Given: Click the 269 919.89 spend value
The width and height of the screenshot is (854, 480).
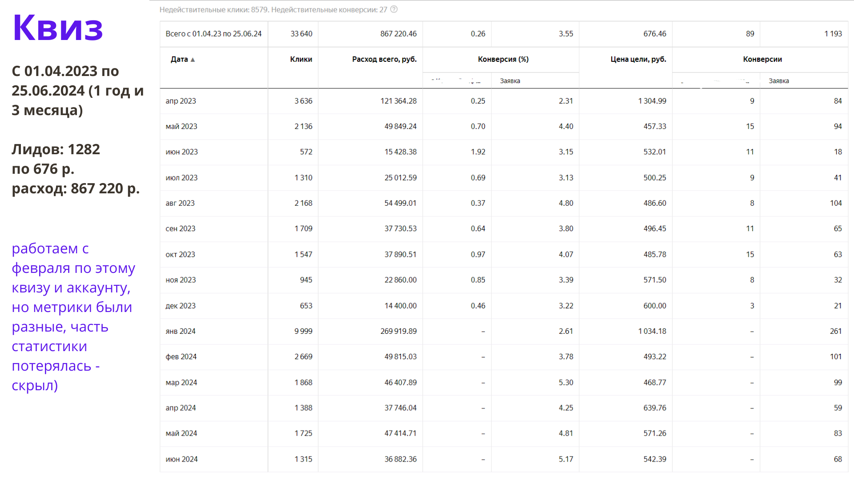Looking at the screenshot, I should pos(398,331).
